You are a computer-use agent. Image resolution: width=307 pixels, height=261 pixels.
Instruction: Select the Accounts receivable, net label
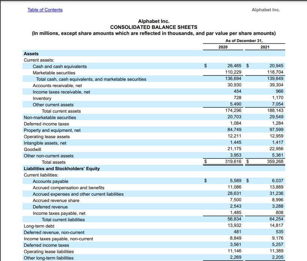coord(57,86)
